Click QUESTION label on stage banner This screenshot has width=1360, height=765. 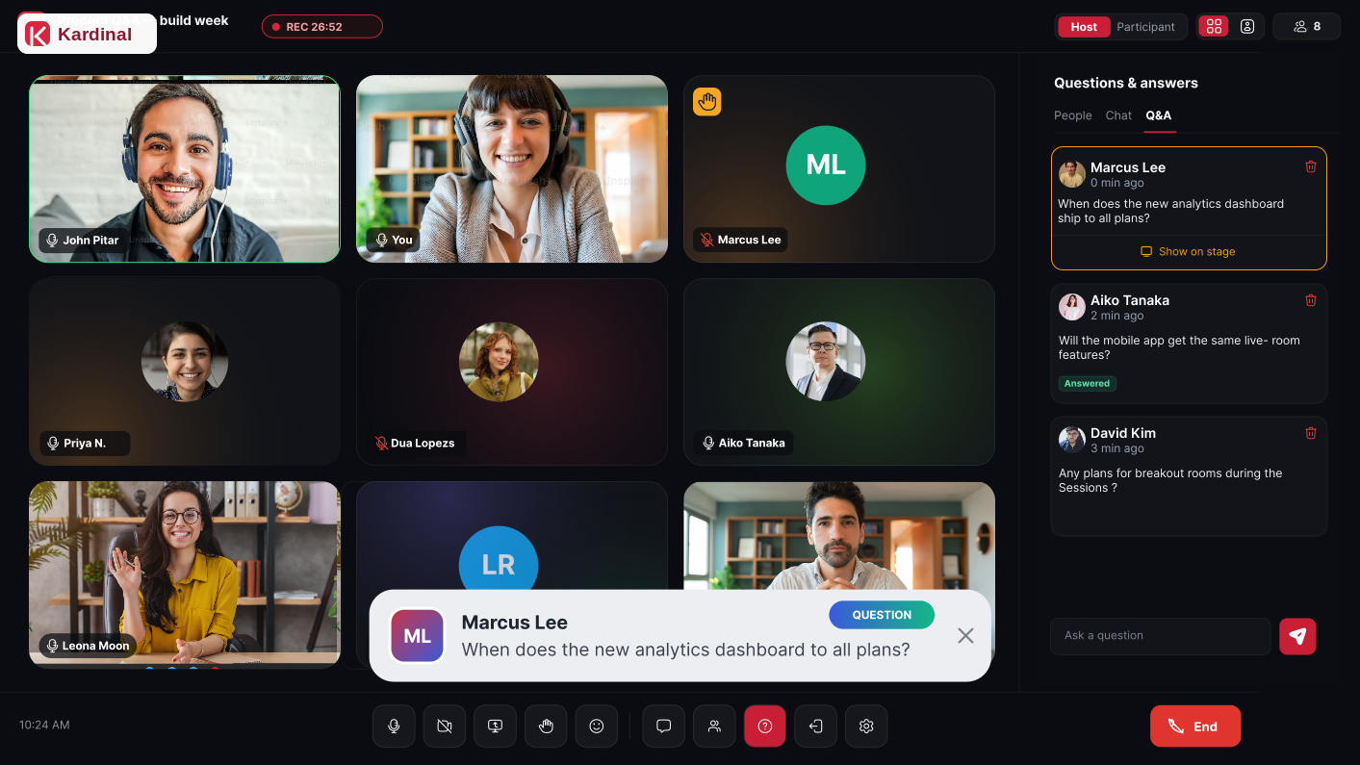[x=882, y=615]
